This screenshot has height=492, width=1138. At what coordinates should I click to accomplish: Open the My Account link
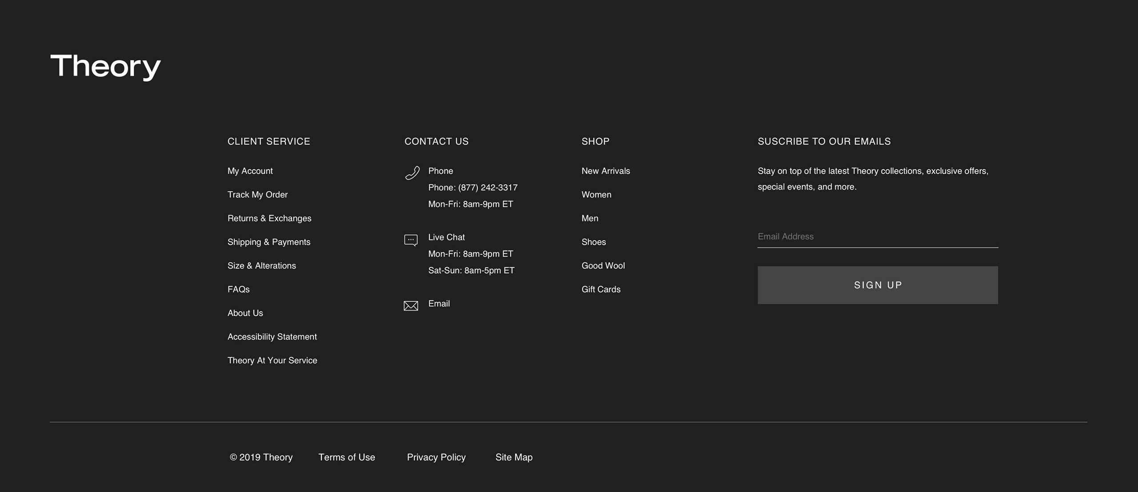tap(250, 171)
